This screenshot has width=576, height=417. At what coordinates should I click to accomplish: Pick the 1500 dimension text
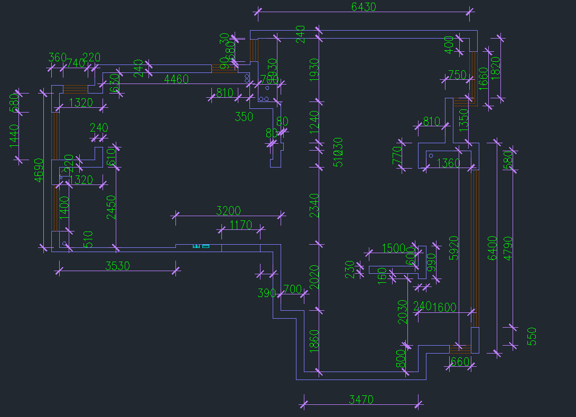(394, 248)
